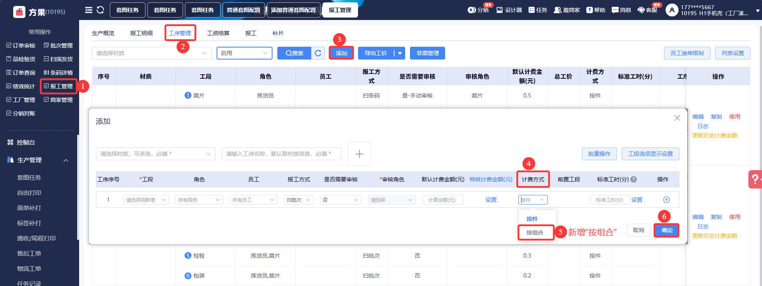
Task: Open 扫描发货 shortcut
Action: tap(58, 59)
